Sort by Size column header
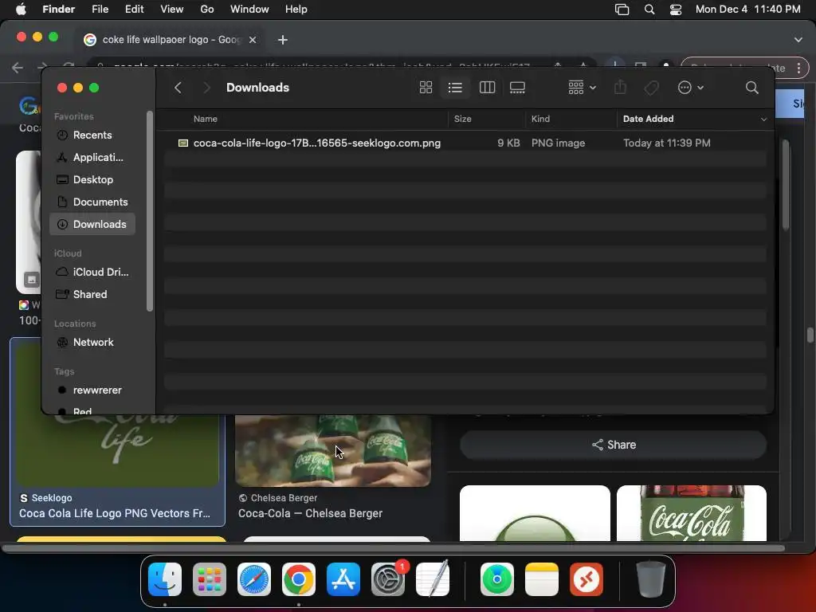 pos(463,119)
